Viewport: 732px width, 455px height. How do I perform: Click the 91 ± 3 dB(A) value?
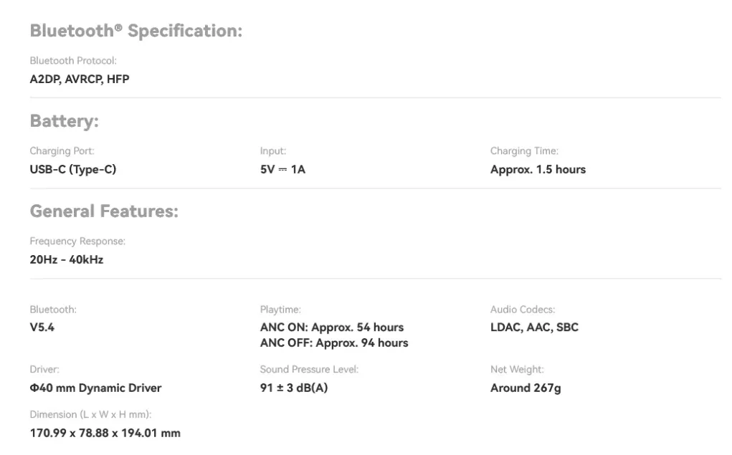click(x=294, y=388)
